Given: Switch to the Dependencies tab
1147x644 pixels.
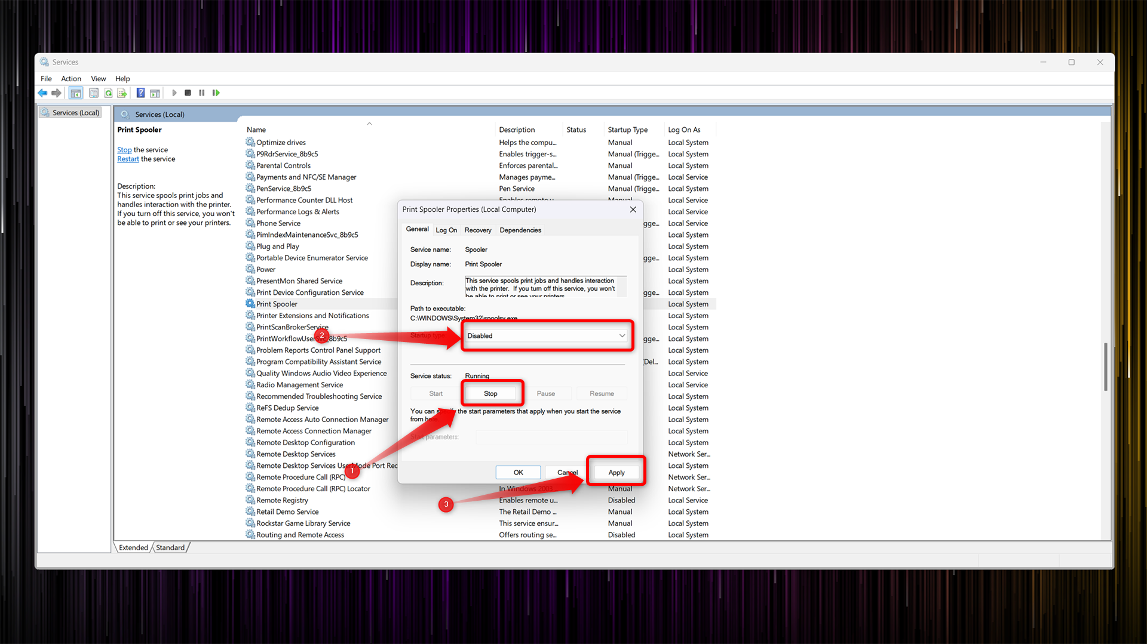Looking at the screenshot, I should [520, 230].
